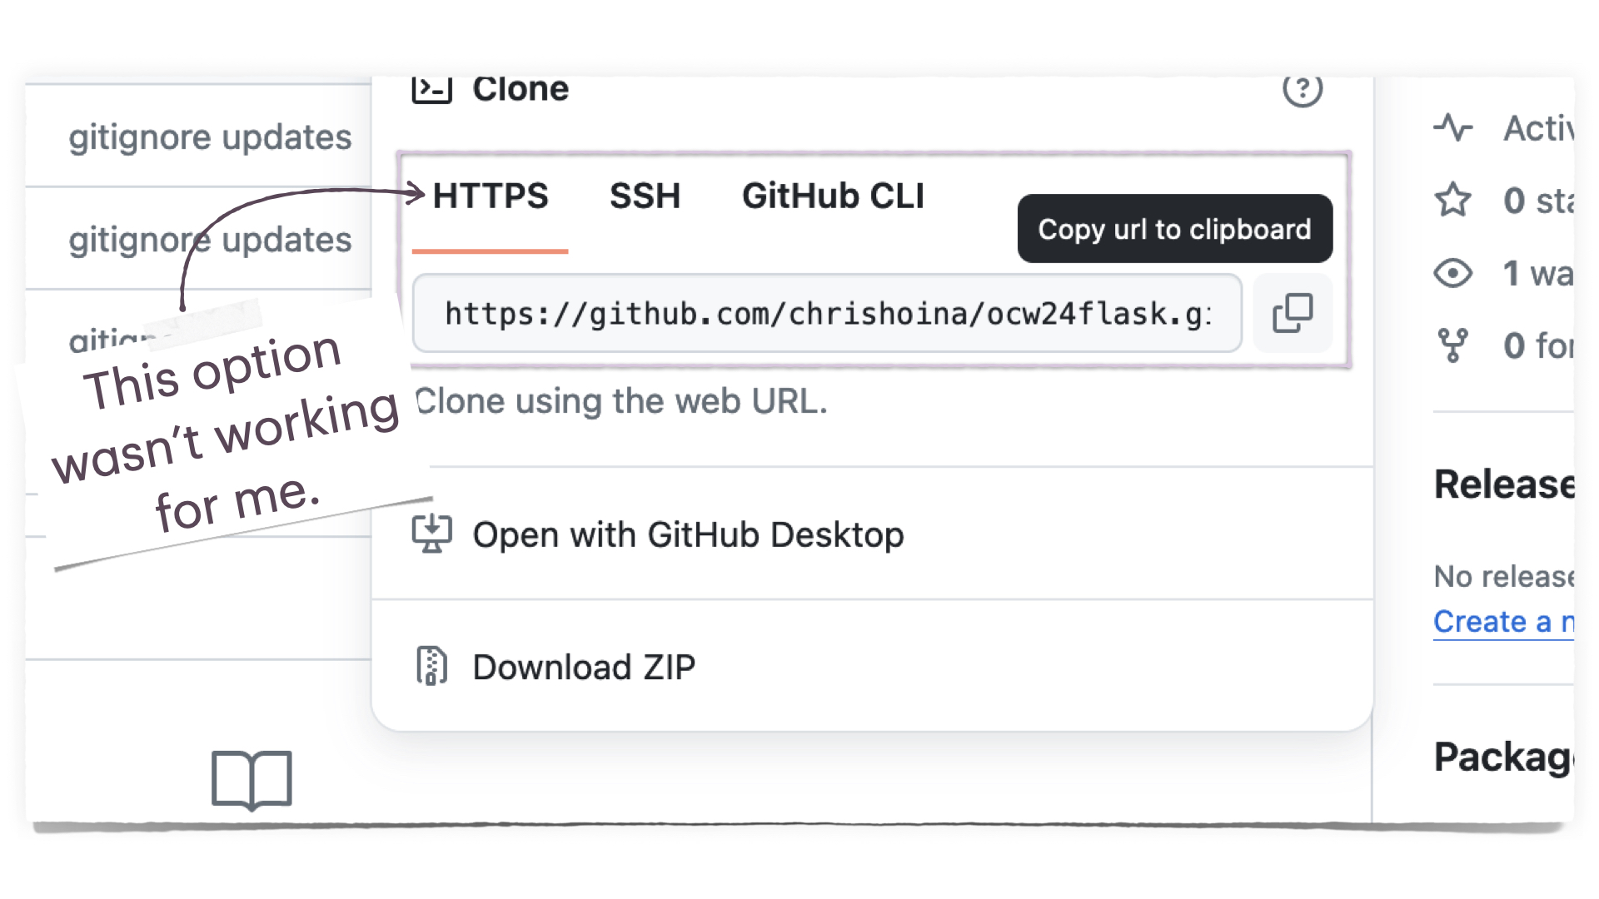This screenshot has height=899, width=1599.
Task: Click the copy URL to clipboard icon
Action: point(1293,313)
